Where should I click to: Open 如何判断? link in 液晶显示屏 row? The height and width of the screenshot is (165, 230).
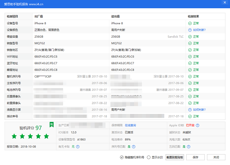199,110
